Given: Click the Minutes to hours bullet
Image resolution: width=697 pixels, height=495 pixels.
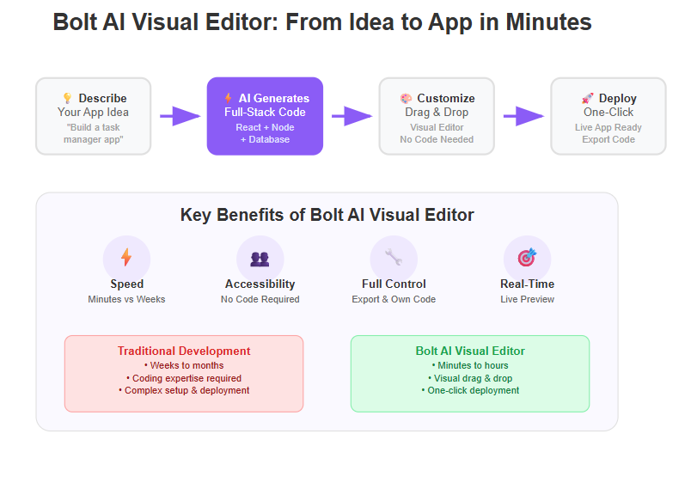Looking at the screenshot, I should (x=470, y=366).
